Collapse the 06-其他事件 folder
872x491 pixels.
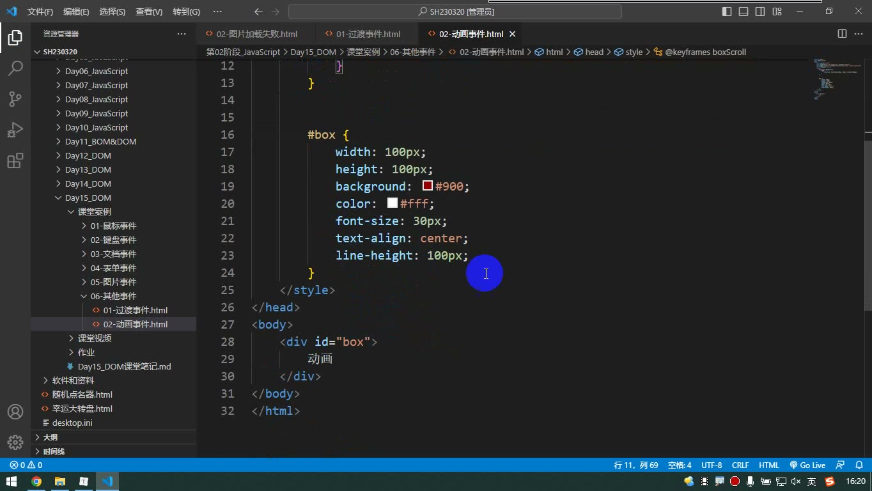click(x=113, y=296)
